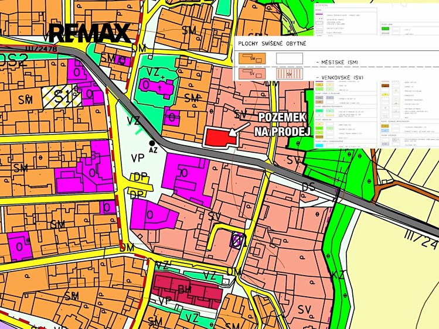The image size is (439, 329).
Task: Click the "- VENKOVSKÉ (SV)" legend entry
Action: 339,77
